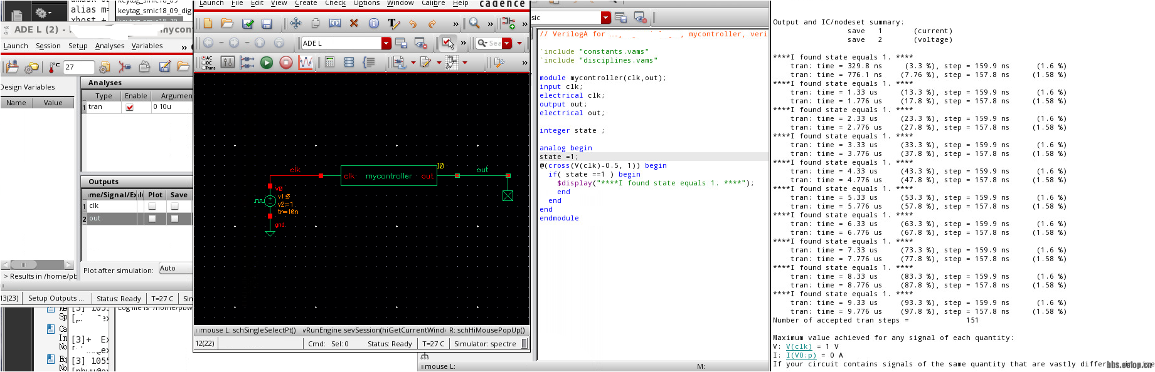Click the V(clk) link in simulation log
The height and width of the screenshot is (372, 1155).
pos(799,346)
